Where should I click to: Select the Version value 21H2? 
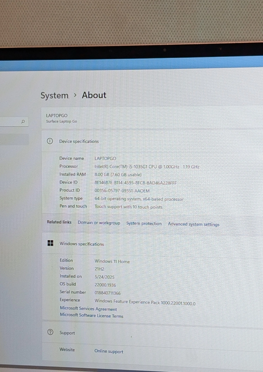tap(100, 269)
